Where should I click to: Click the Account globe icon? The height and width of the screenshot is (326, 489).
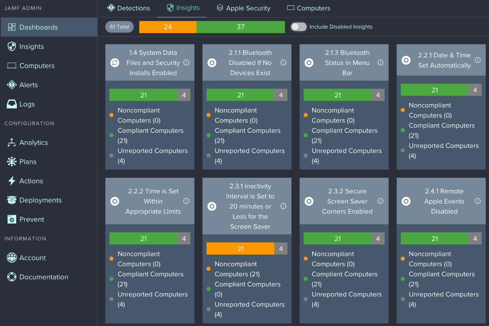click(x=12, y=258)
